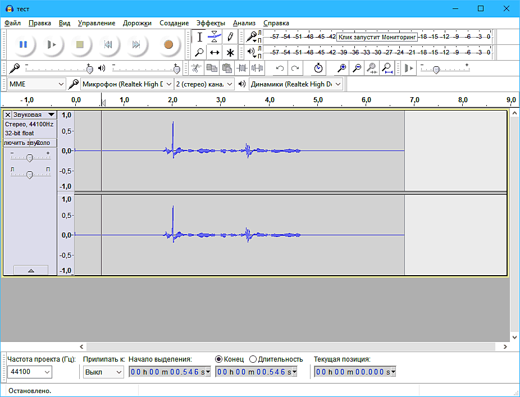The width and height of the screenshot is (520, 397).
Task: Activate the Multi-tool asterisk icon
Action: 230,53
